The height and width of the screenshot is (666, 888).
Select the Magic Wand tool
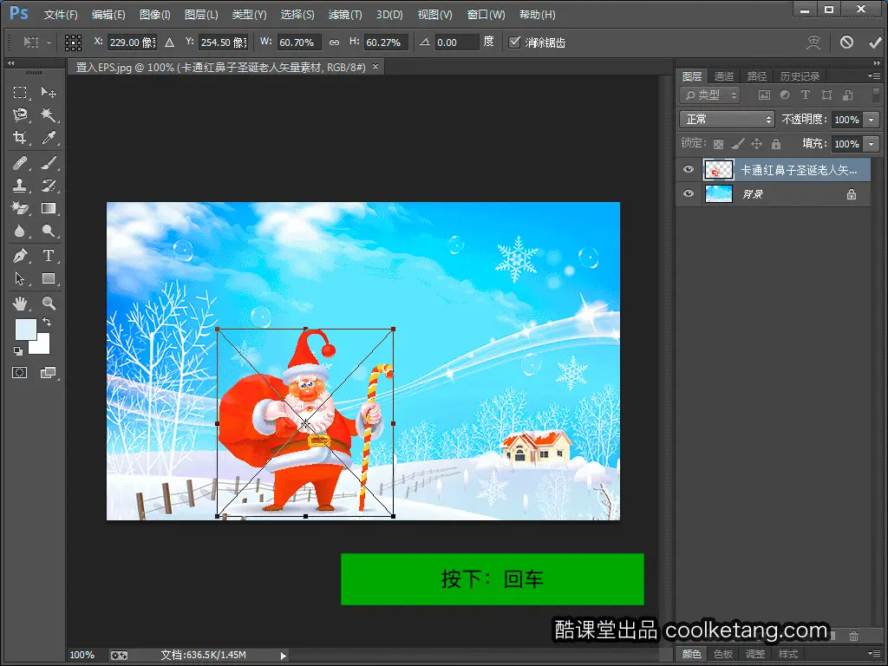click(x=49, y=115)
